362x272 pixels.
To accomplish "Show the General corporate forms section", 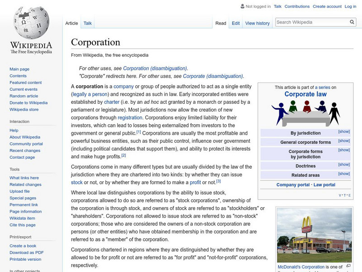I will click(344, 141).
